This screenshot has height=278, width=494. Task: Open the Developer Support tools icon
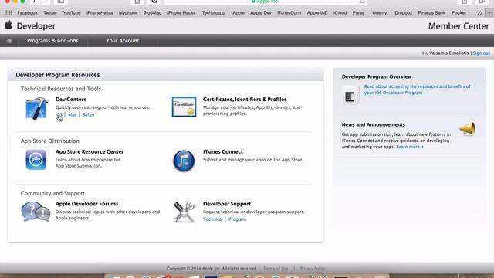(184, 212)
